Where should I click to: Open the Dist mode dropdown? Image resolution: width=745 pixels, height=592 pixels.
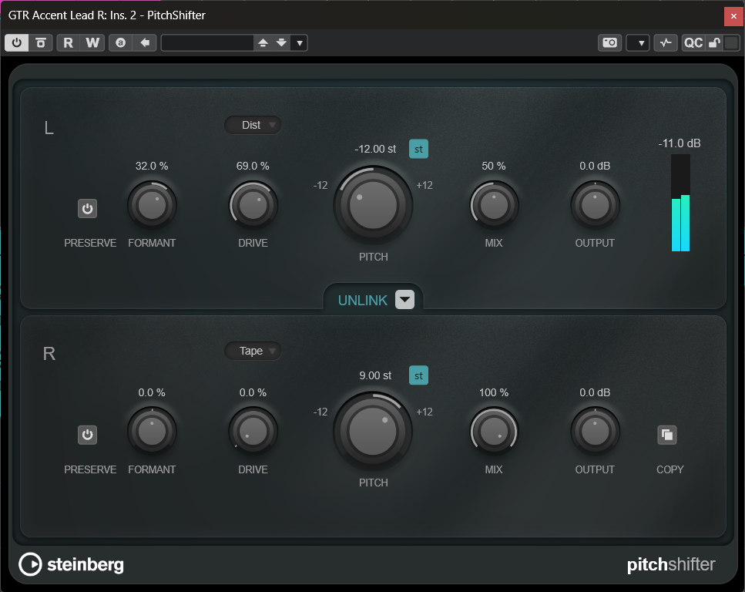coord(253,125)
